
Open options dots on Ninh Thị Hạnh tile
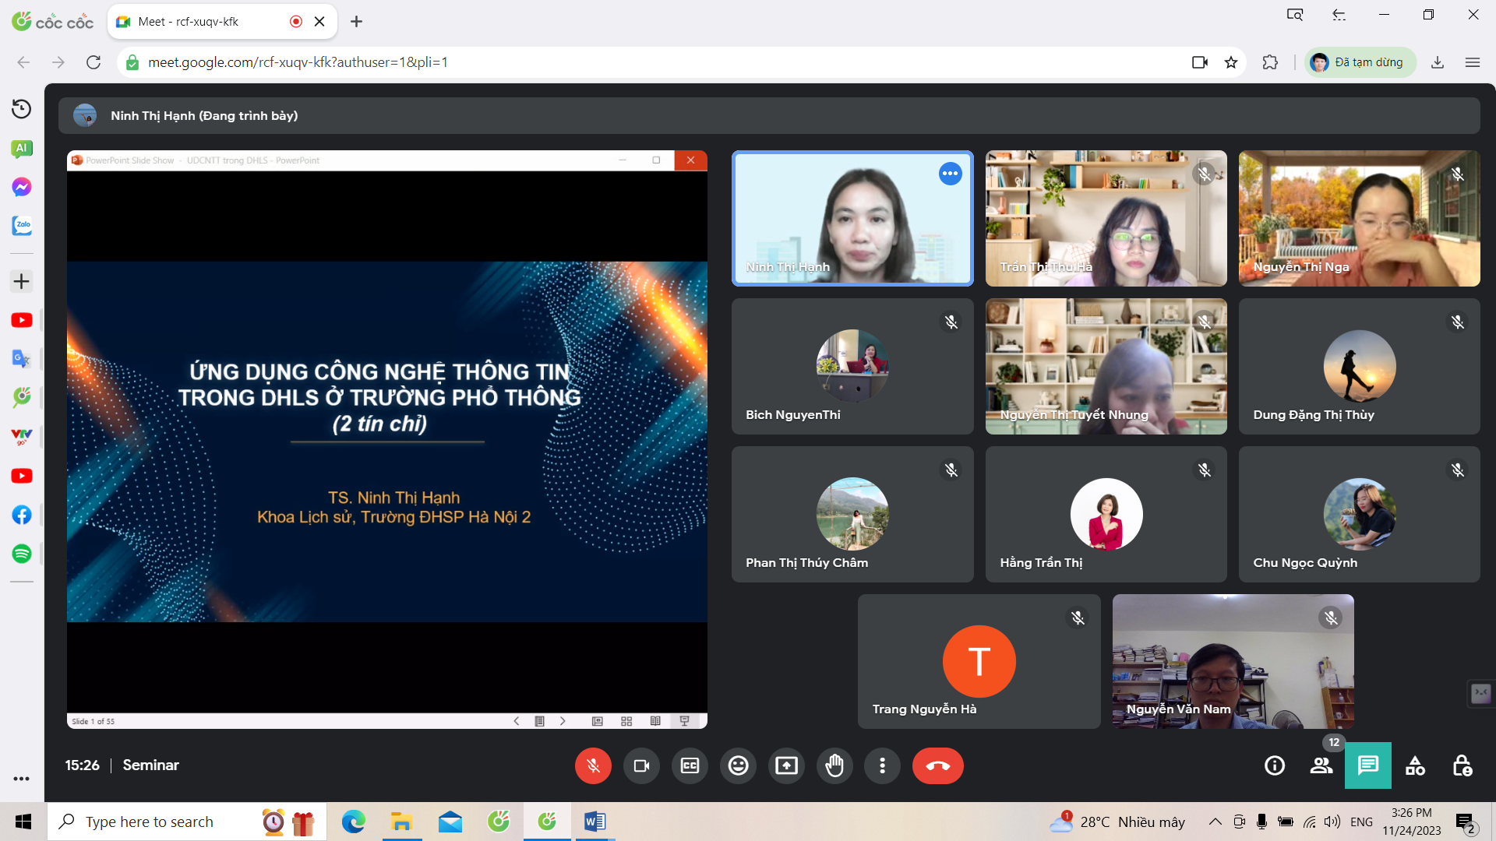point(950,174)
